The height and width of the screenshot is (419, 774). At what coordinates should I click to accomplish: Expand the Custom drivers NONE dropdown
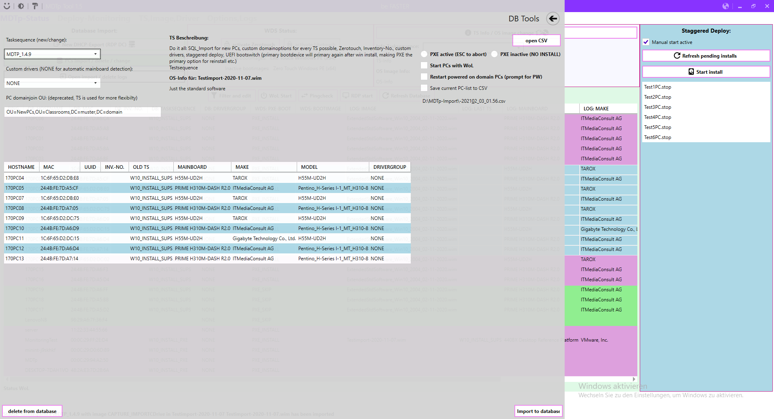point(52,83)
